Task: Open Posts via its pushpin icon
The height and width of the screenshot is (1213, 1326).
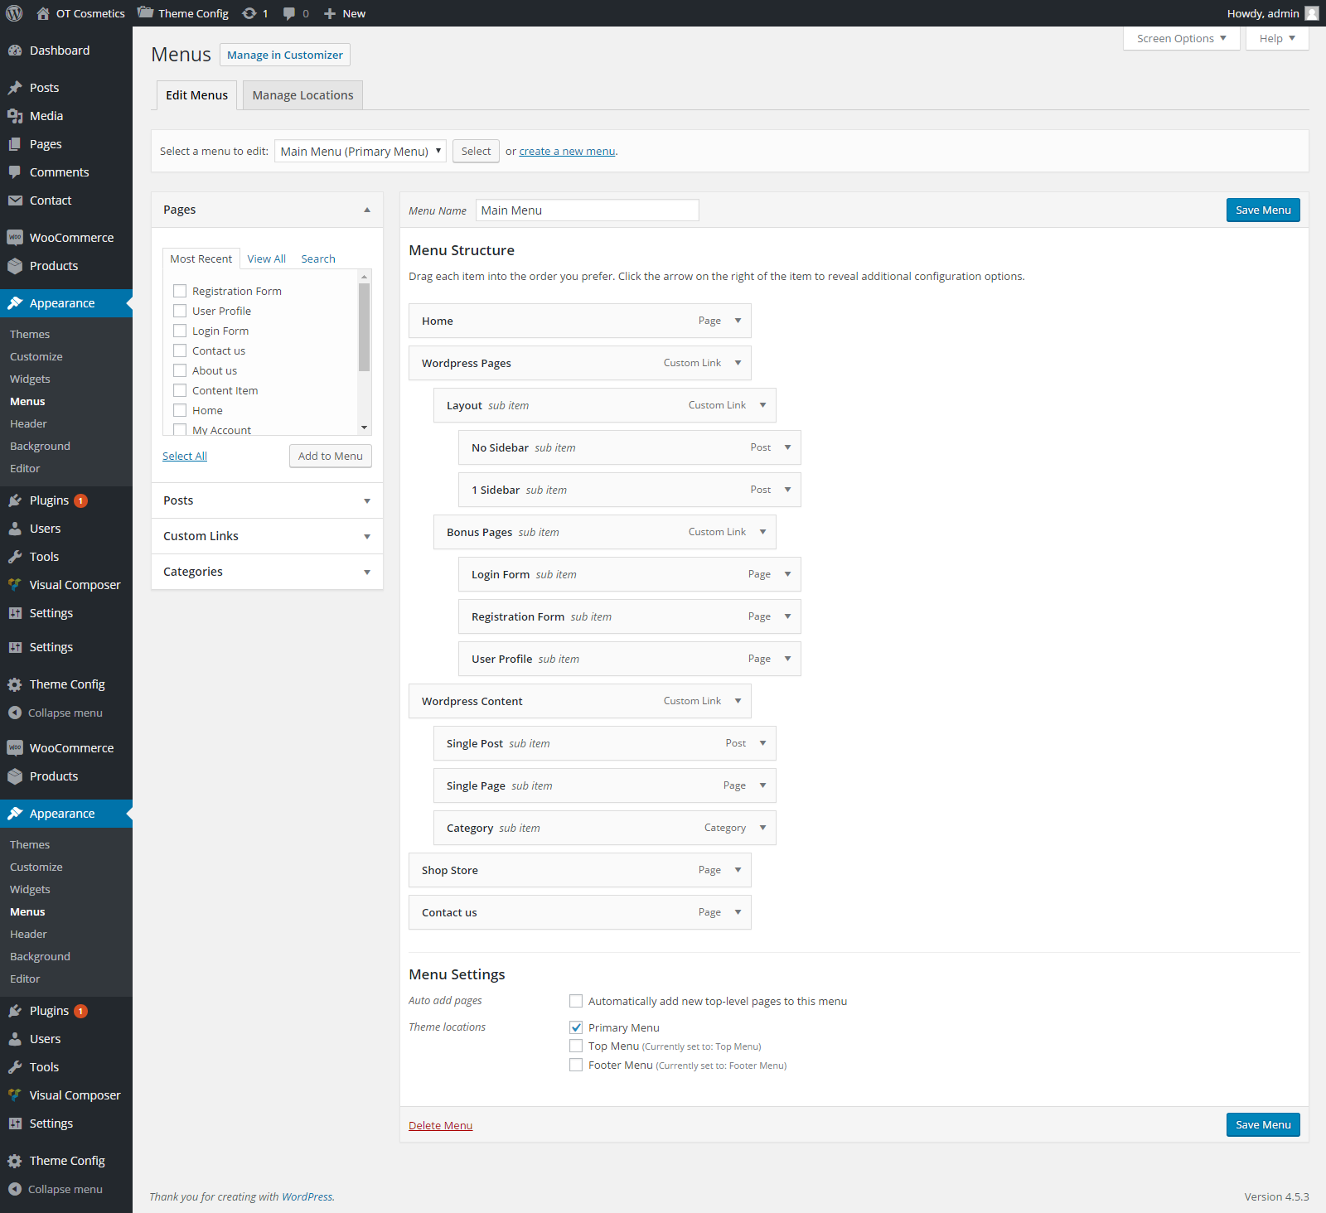Action: pos(15,88)
